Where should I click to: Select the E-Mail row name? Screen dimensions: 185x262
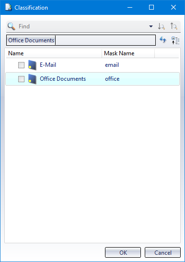(48, 65)
